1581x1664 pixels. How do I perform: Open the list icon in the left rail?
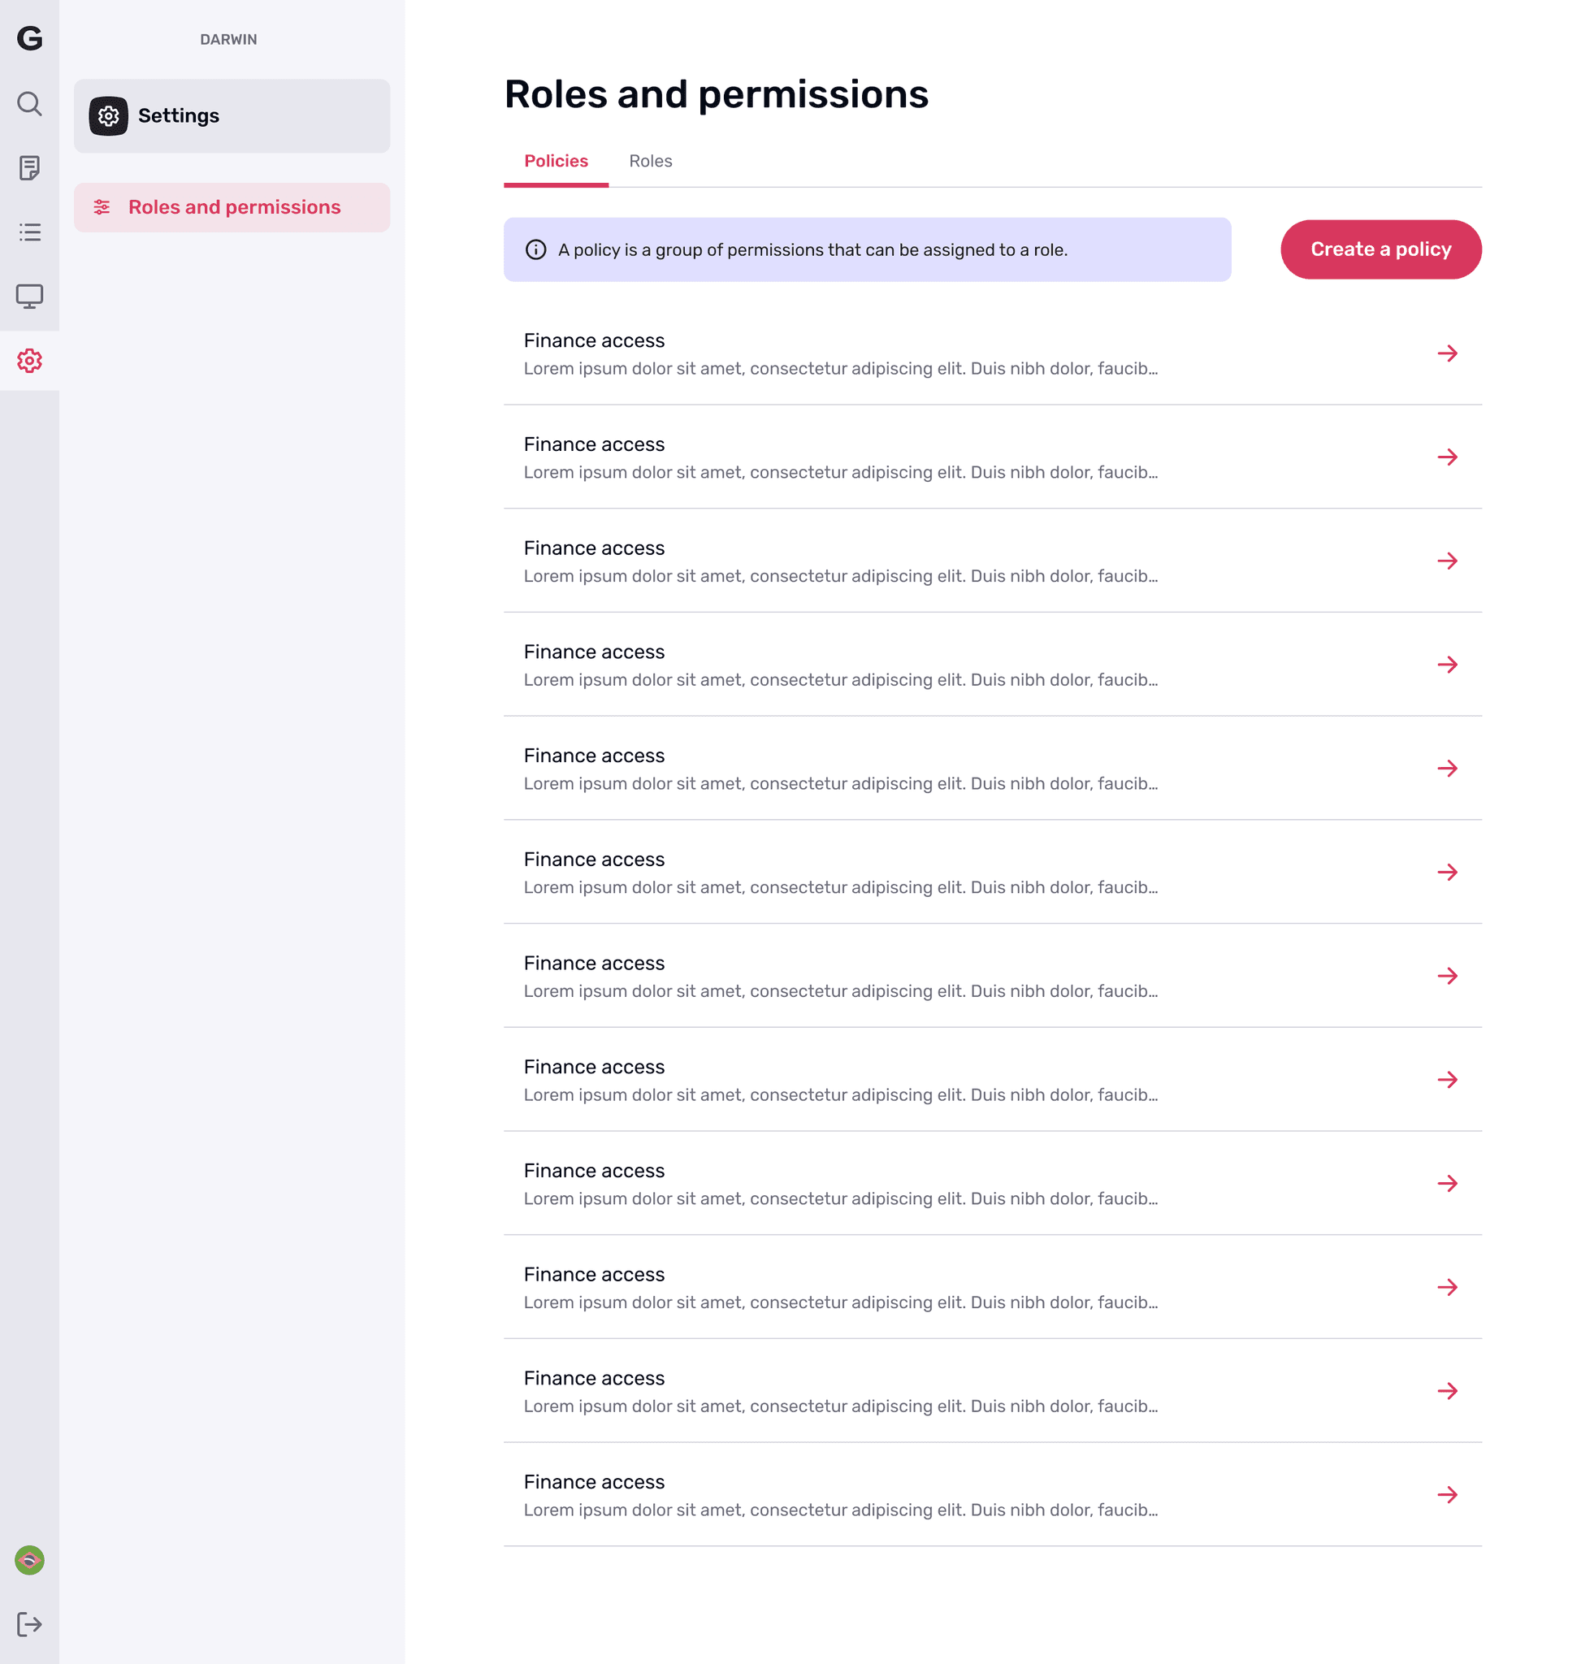29,232
